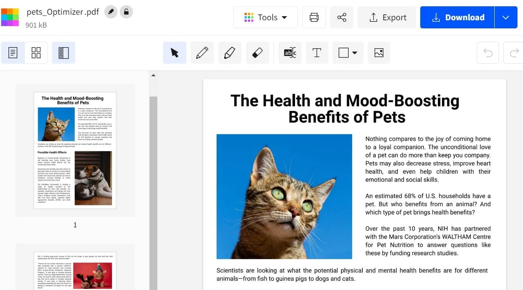The height and width of the screenshot is (290, 523).
Task: Open the share options
Action: [x=341, y=17]
